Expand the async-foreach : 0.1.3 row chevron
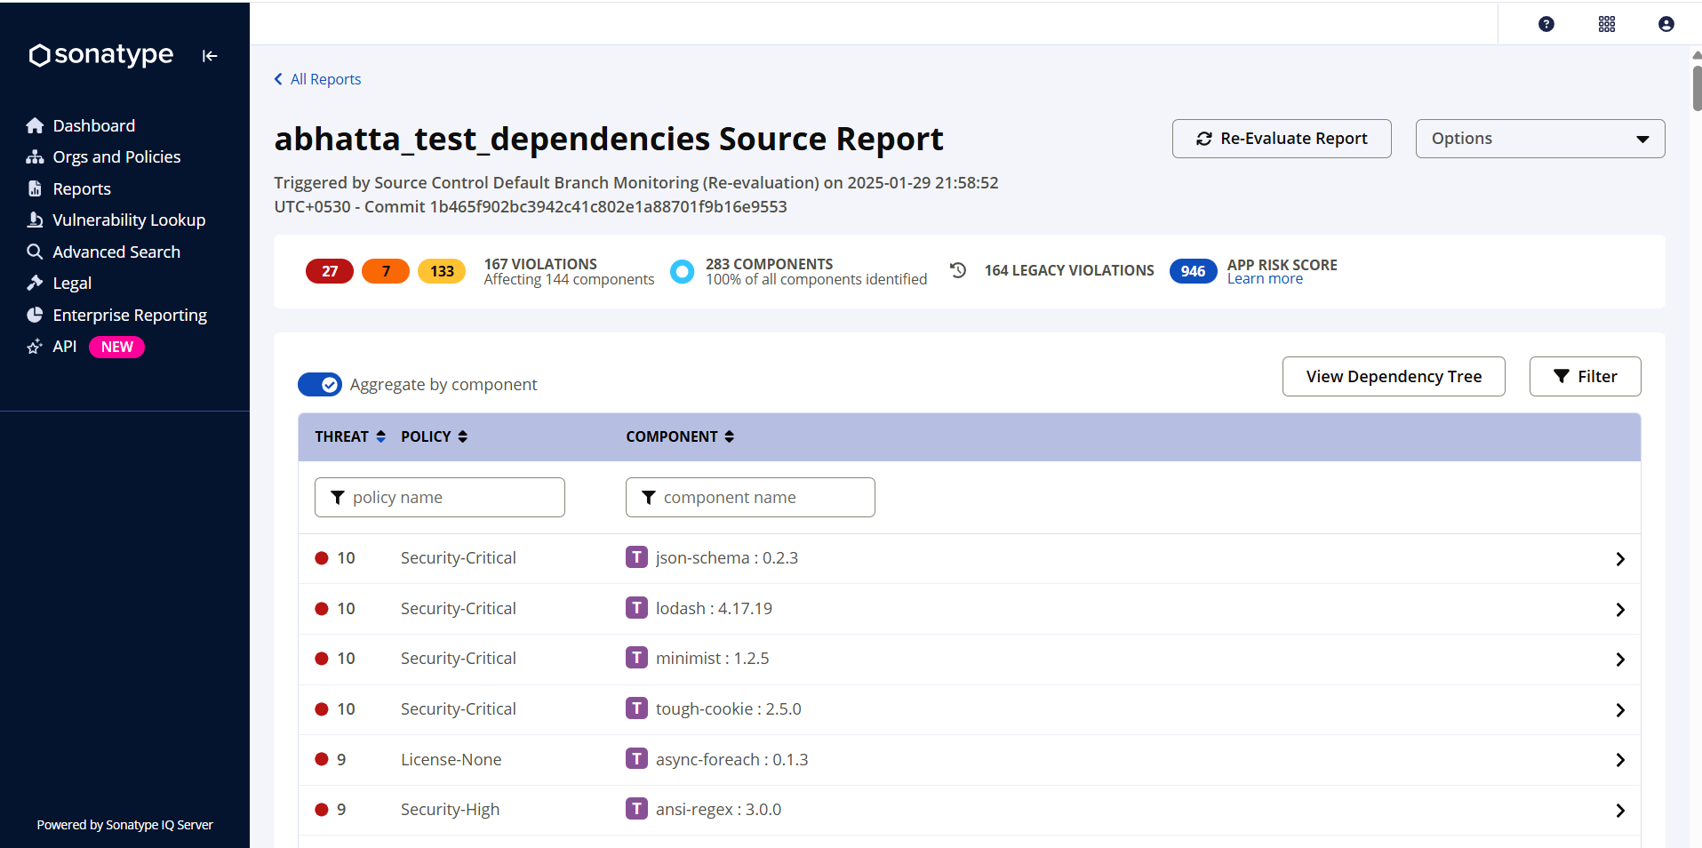Image resolution: width=1702 pixels, height=848 pixels. coord(1620,760)
